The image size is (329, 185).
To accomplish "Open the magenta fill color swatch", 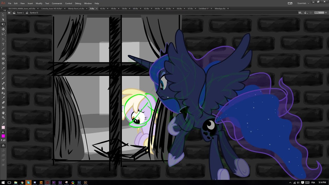I will pyautogui.click(x=3, y=136).
